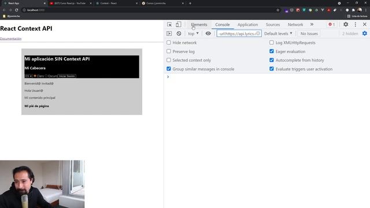The width and height of the screenshot is (370, 208).
Task: Show the console sidebar panel icon
Action: [169, 34]
